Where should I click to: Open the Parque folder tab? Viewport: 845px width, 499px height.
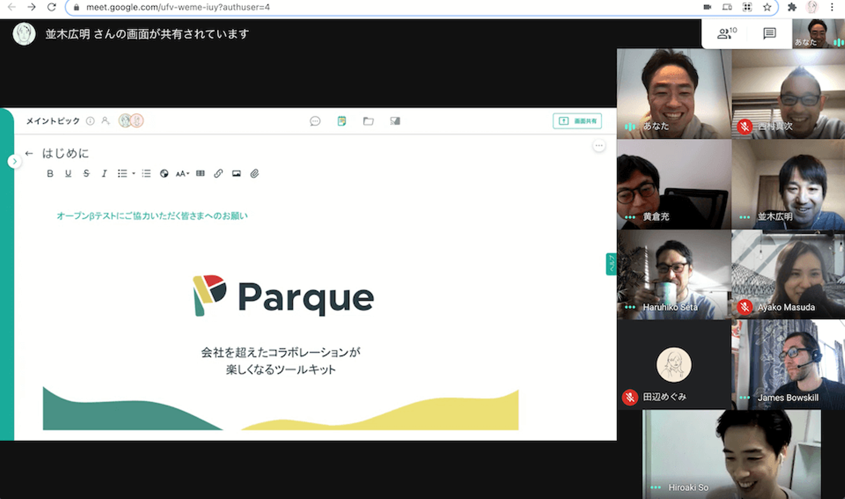[x=369, y=121]
